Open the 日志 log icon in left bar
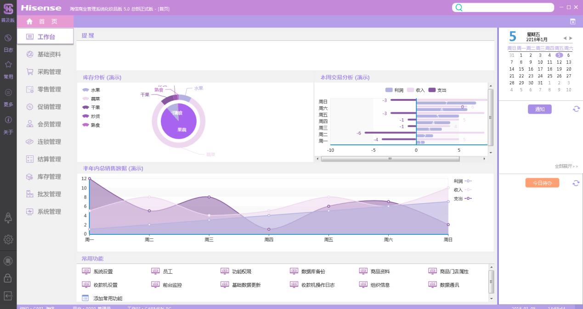This screenshot has height=309, width=583. [8, 38]
